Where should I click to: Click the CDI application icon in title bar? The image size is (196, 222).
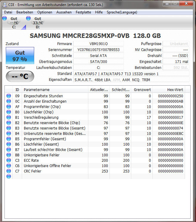[5, 5]
